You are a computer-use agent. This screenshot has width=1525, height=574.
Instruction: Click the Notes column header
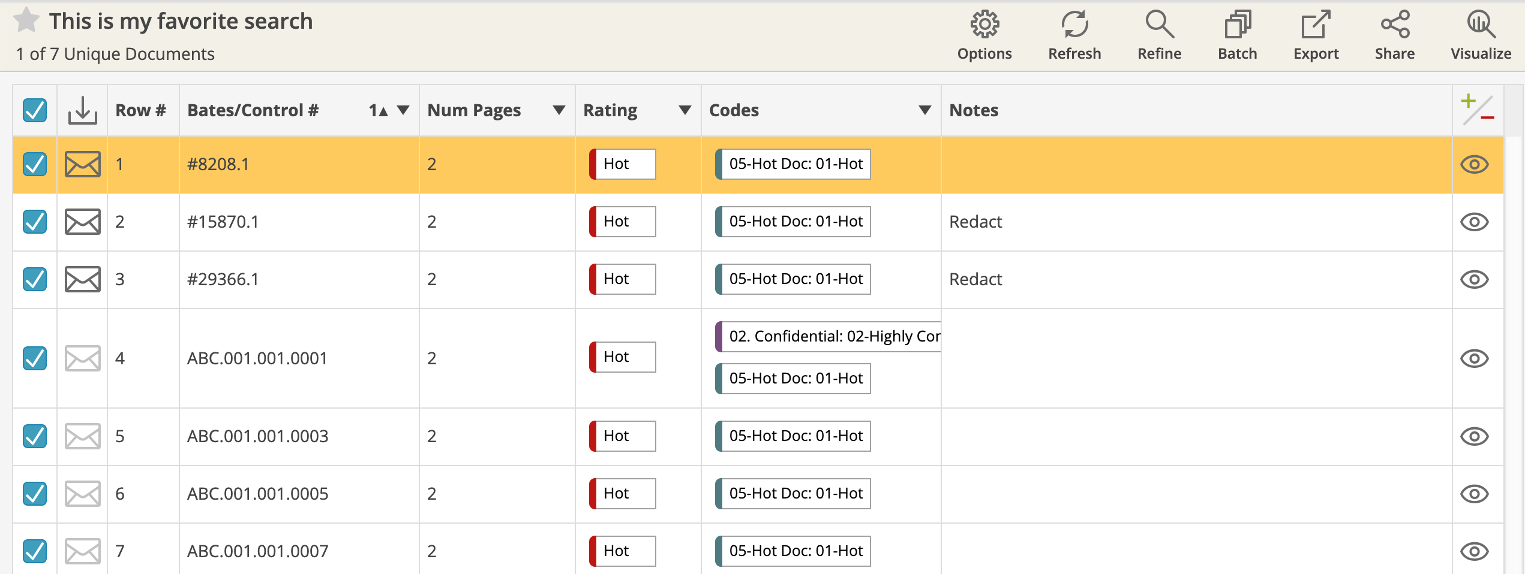(x=974, y=110)
